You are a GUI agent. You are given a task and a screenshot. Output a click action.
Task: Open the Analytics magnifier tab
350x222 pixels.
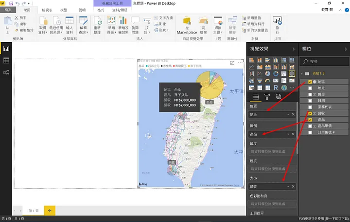279,97
